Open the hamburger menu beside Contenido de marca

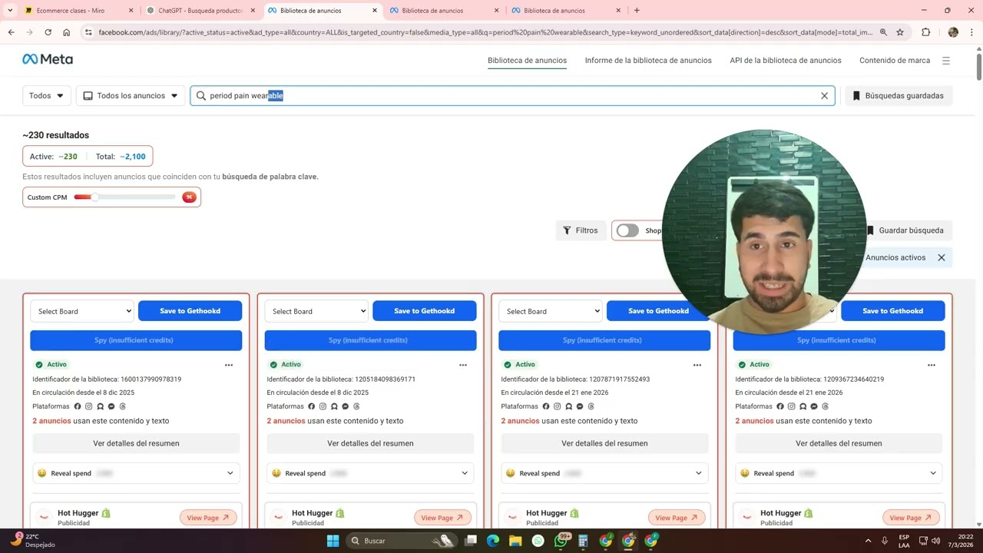(946, 60)
